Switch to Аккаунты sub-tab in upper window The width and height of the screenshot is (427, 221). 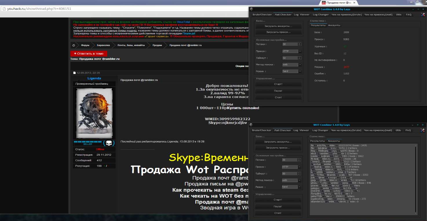tap(334, 25)
